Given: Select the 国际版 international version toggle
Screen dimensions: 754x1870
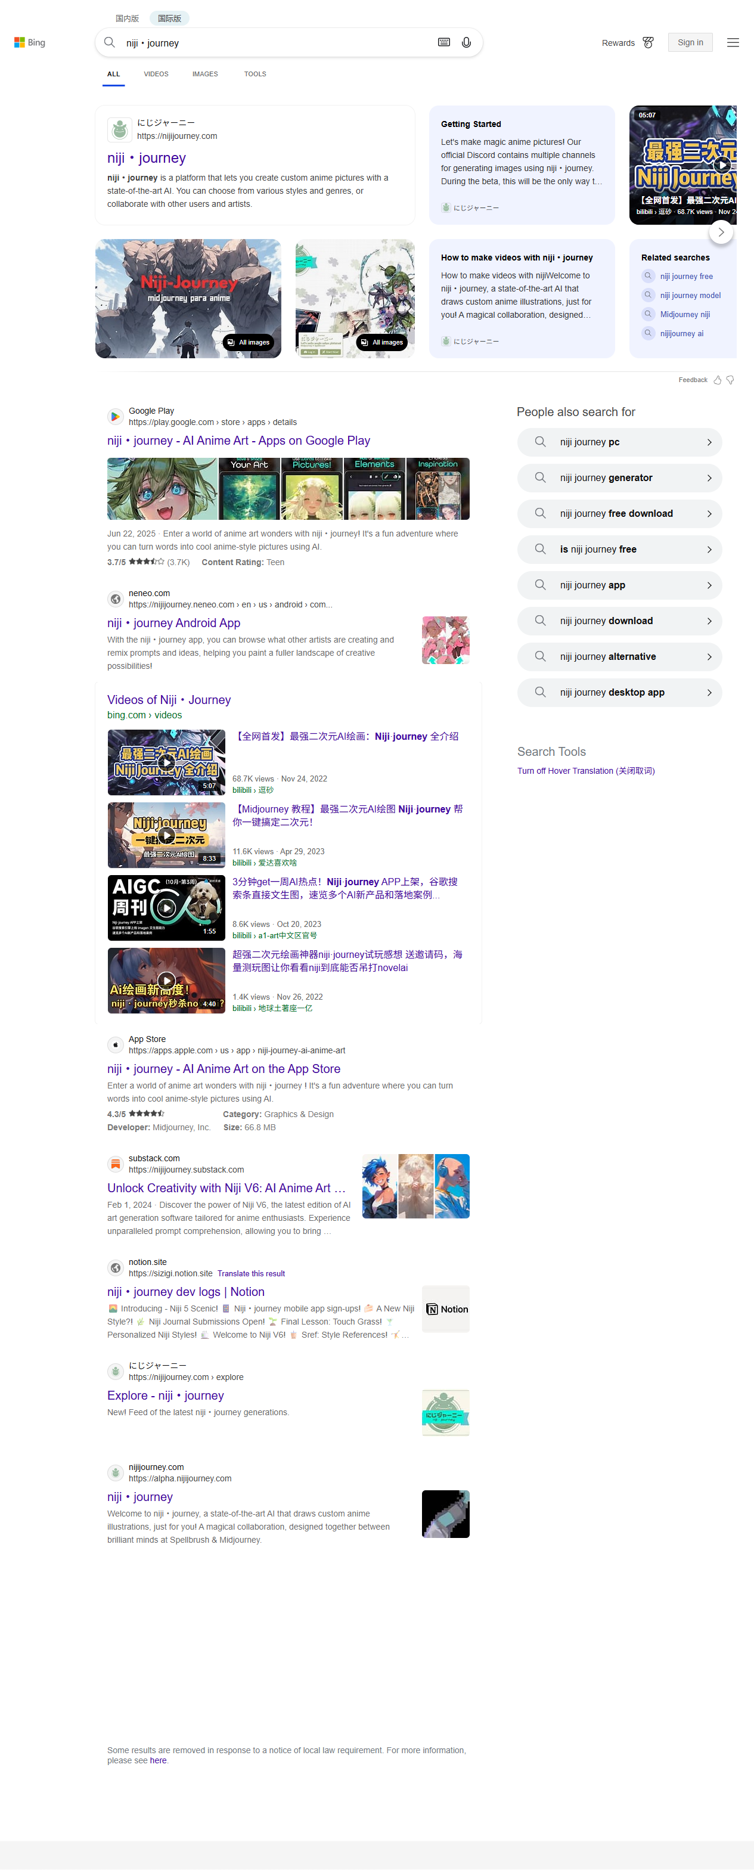Looking at the screenshot, I should (169, 18).
